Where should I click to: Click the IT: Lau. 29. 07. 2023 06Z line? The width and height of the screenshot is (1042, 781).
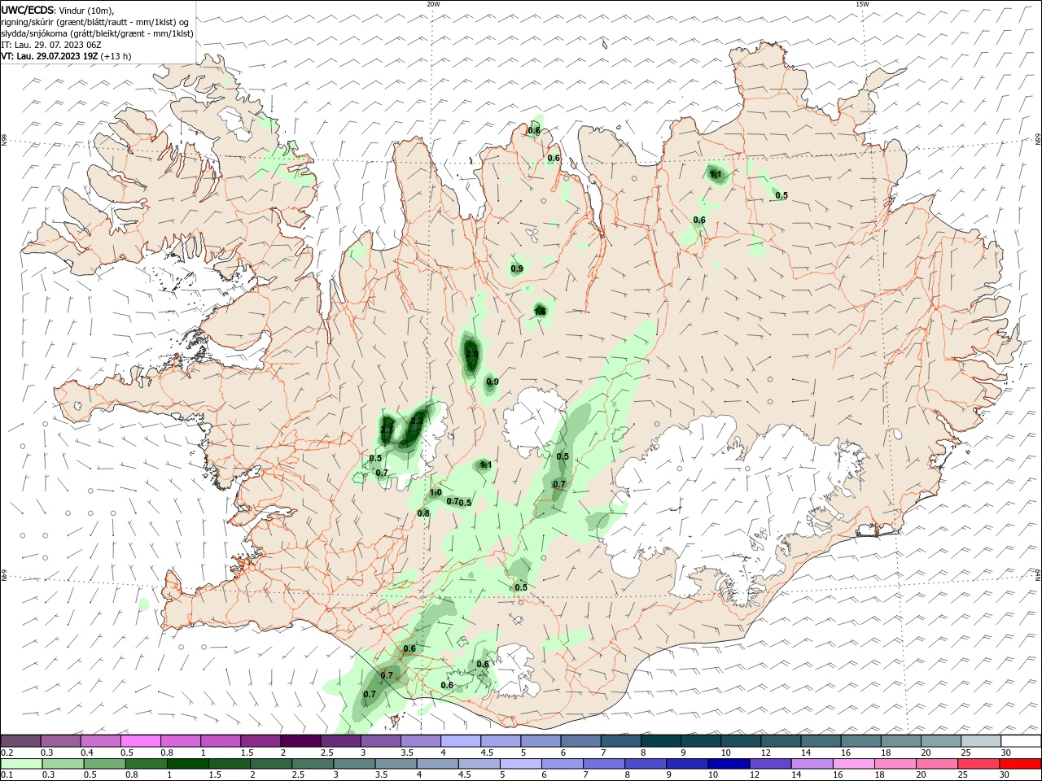[51, 45]
